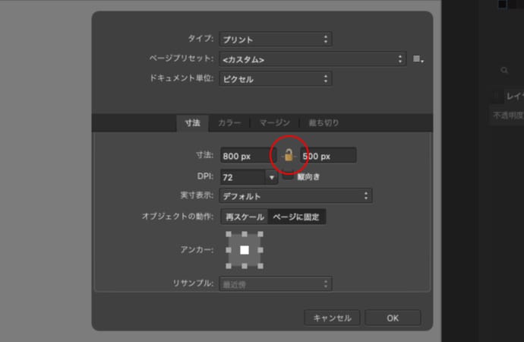Screen dimensions: 524x342
Task: Select the bottom-left anchor point
Action: coord(229,266)
